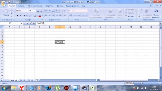162x91 pixels.
Task: Click the large Вставить paste icon
Action: coord(6,11)
